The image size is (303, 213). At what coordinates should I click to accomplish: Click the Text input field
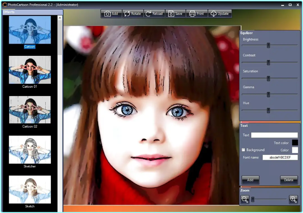[x=274, y=135]
